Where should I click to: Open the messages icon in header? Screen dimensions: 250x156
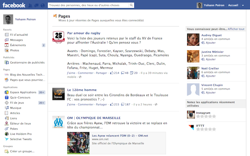36,5
